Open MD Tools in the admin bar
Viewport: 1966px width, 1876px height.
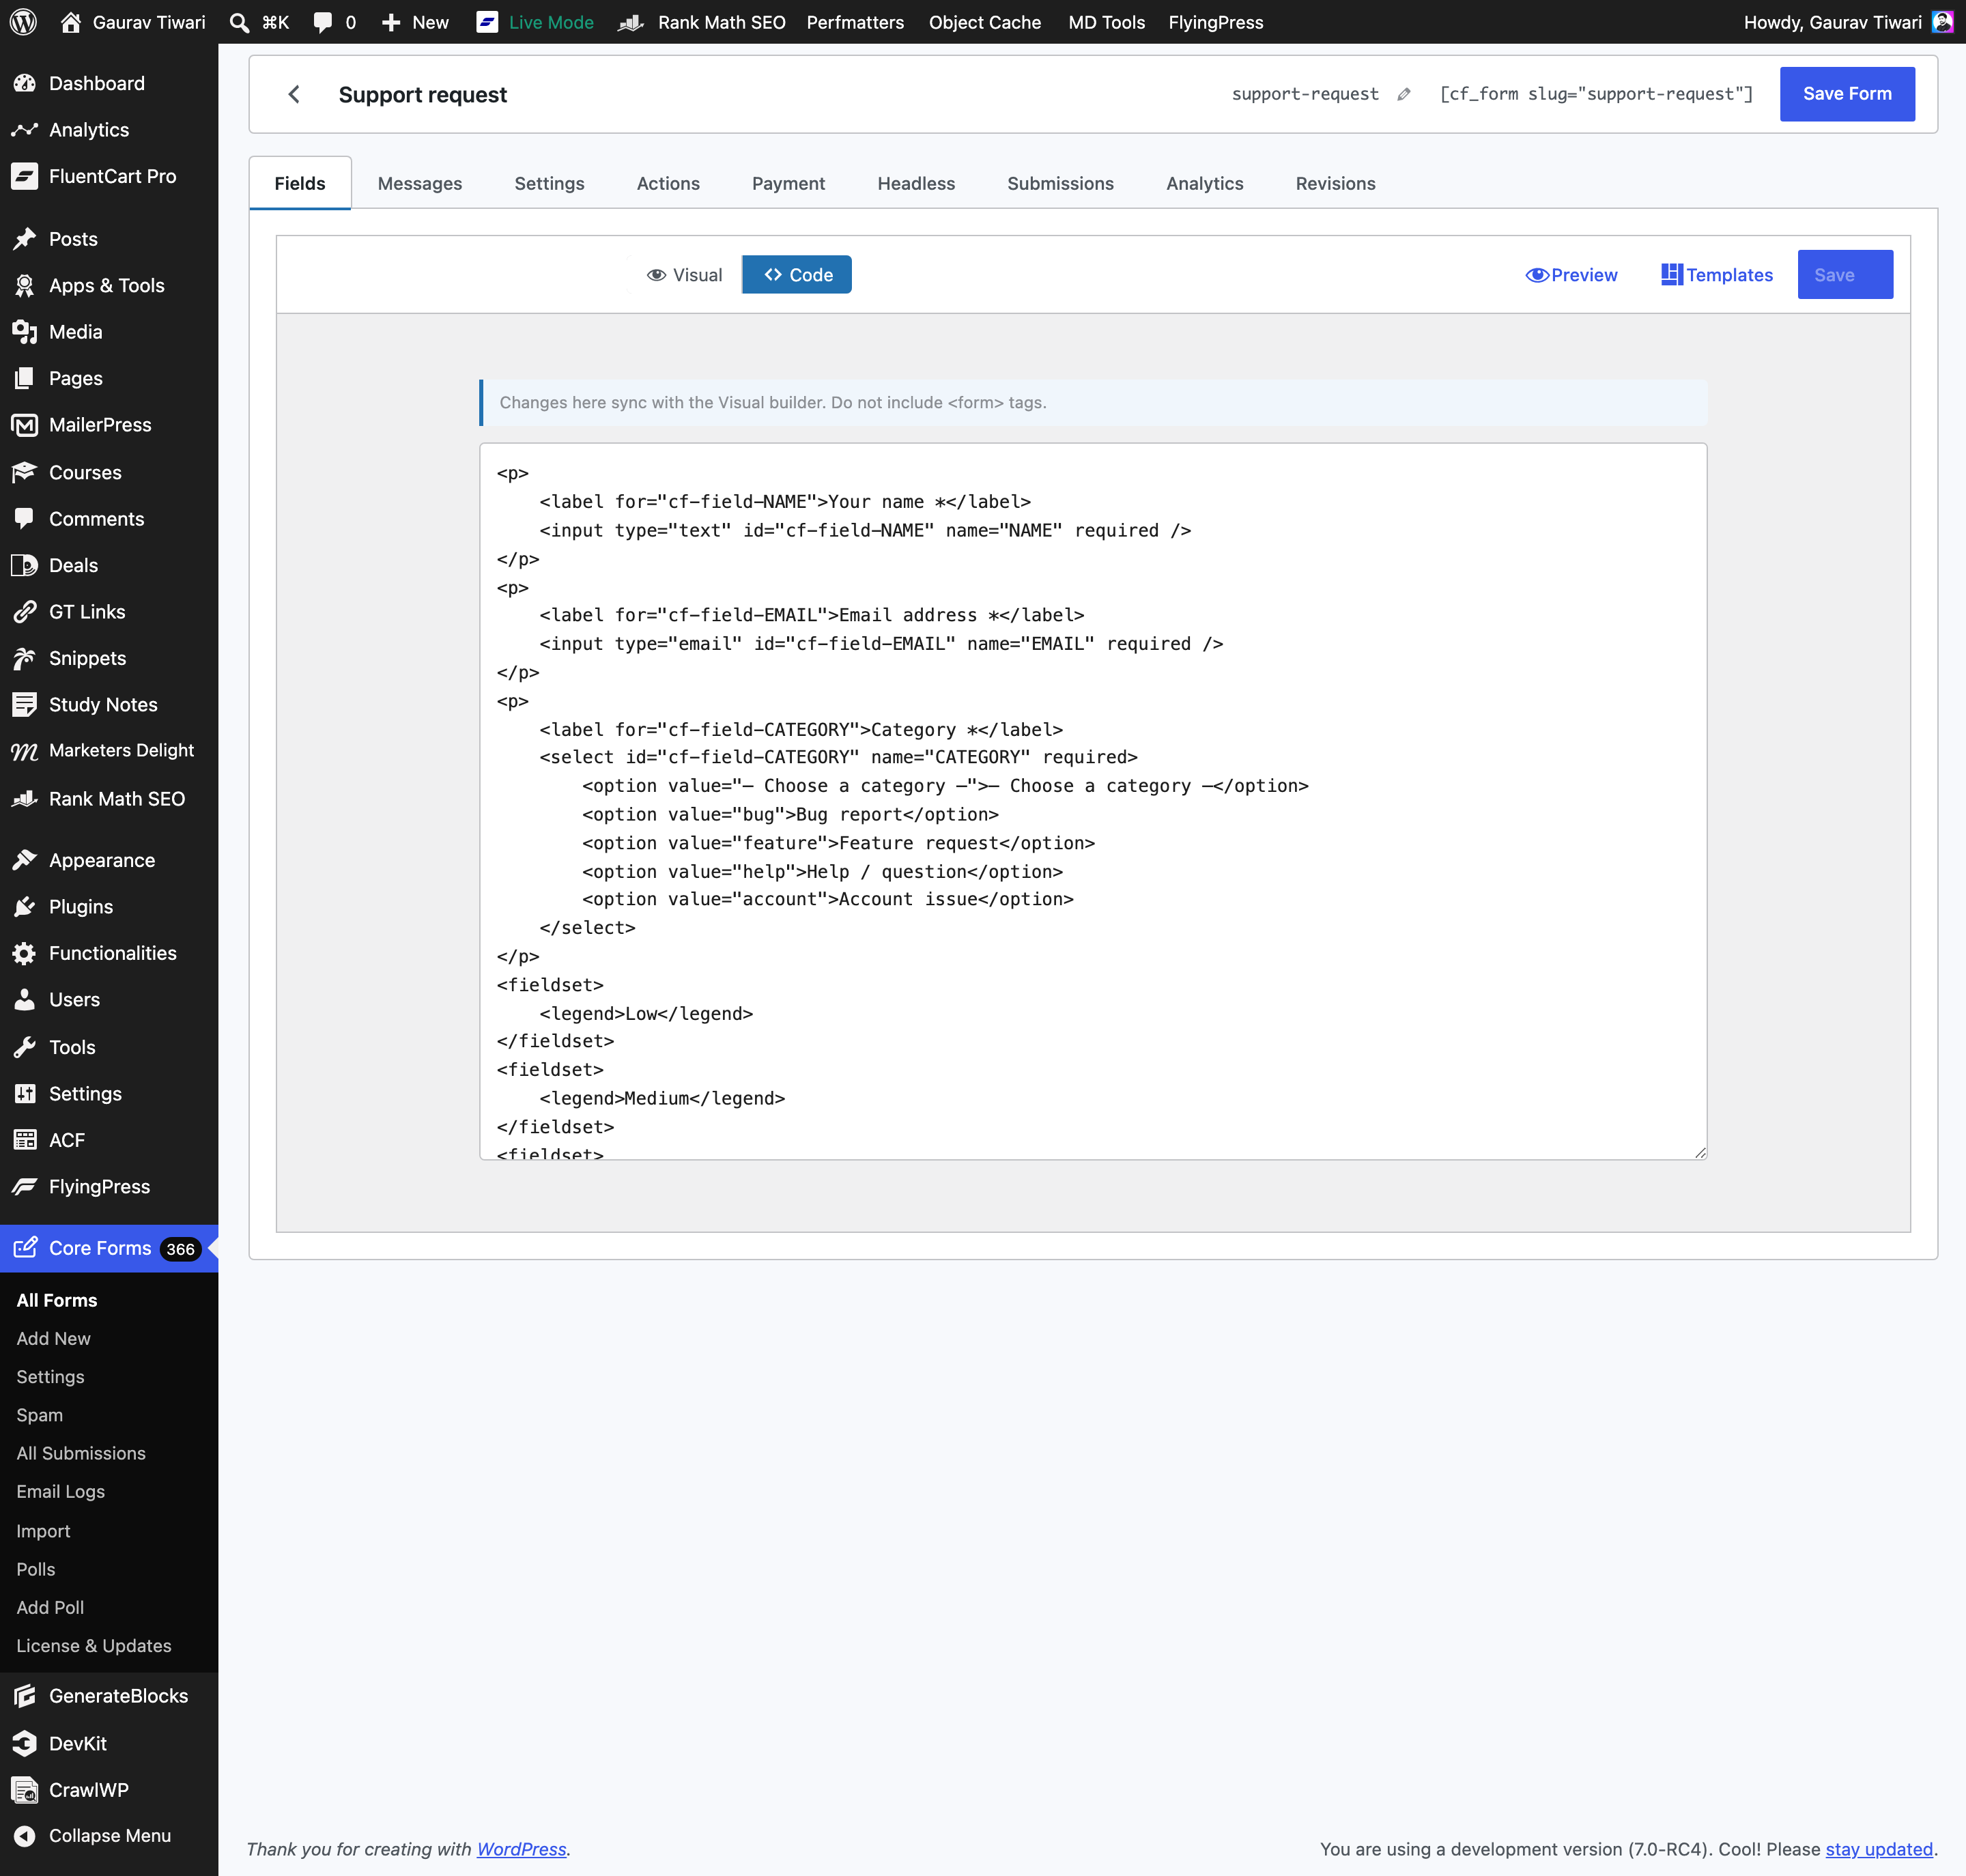click(1106, 22)
